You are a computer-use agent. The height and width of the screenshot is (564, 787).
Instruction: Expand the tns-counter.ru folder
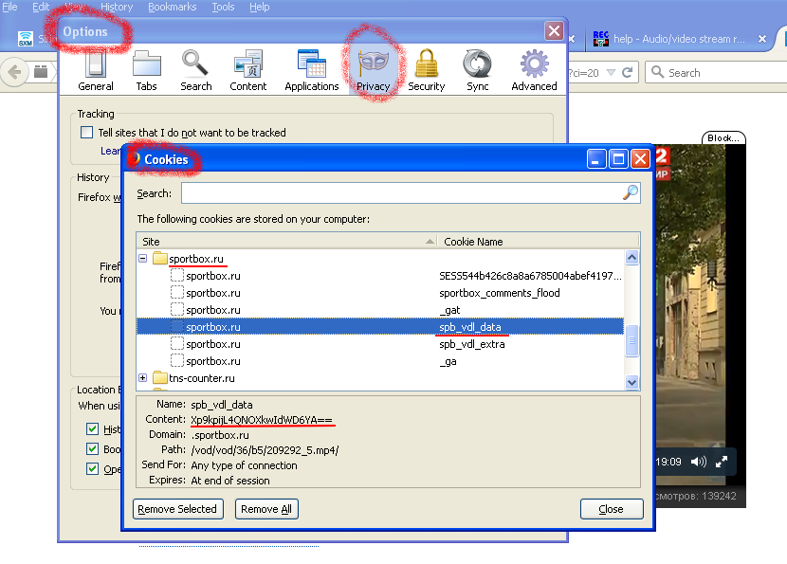tap(143, 378)
